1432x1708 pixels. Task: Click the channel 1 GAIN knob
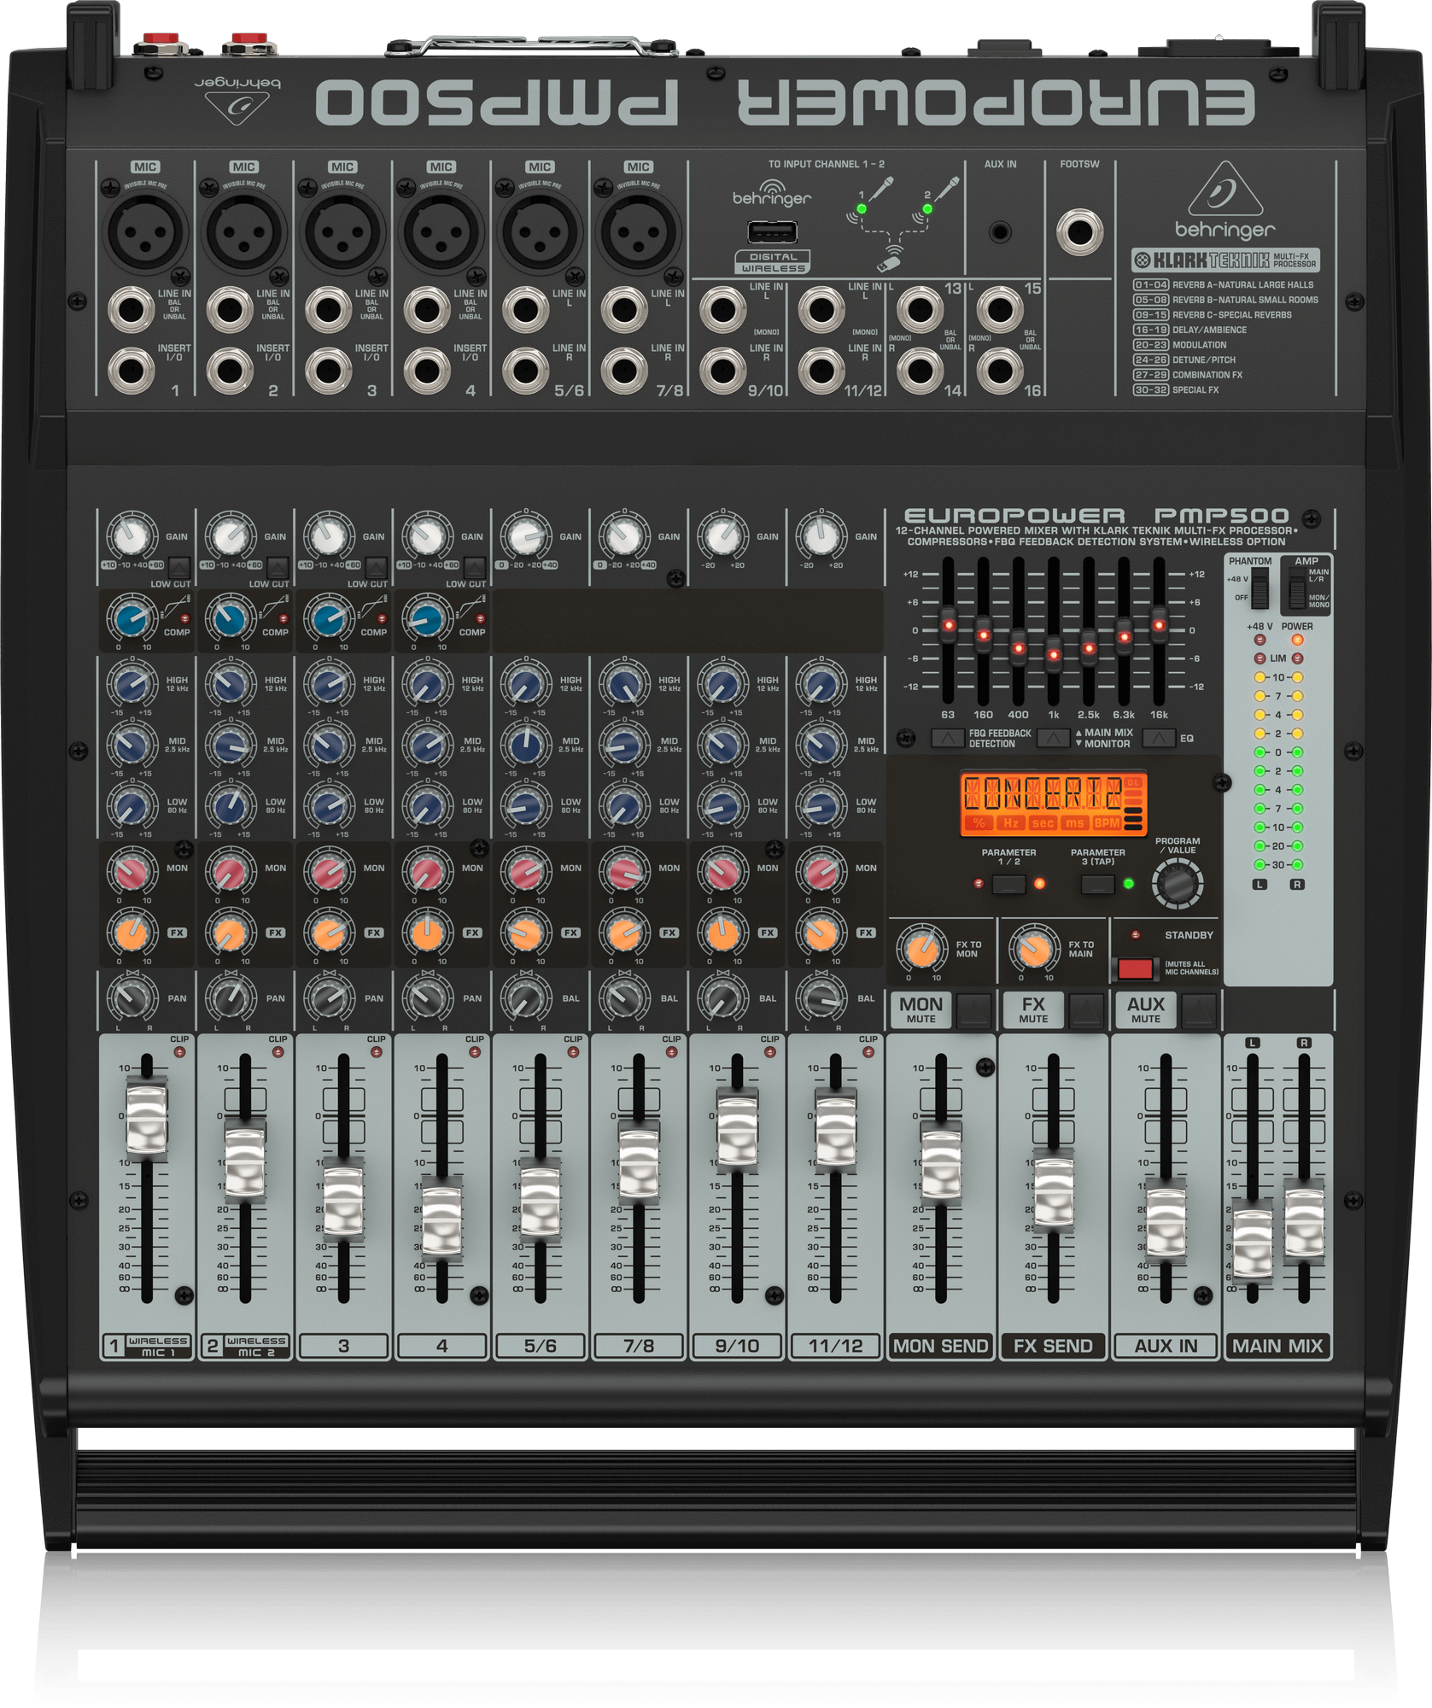(x=132, y=536)
